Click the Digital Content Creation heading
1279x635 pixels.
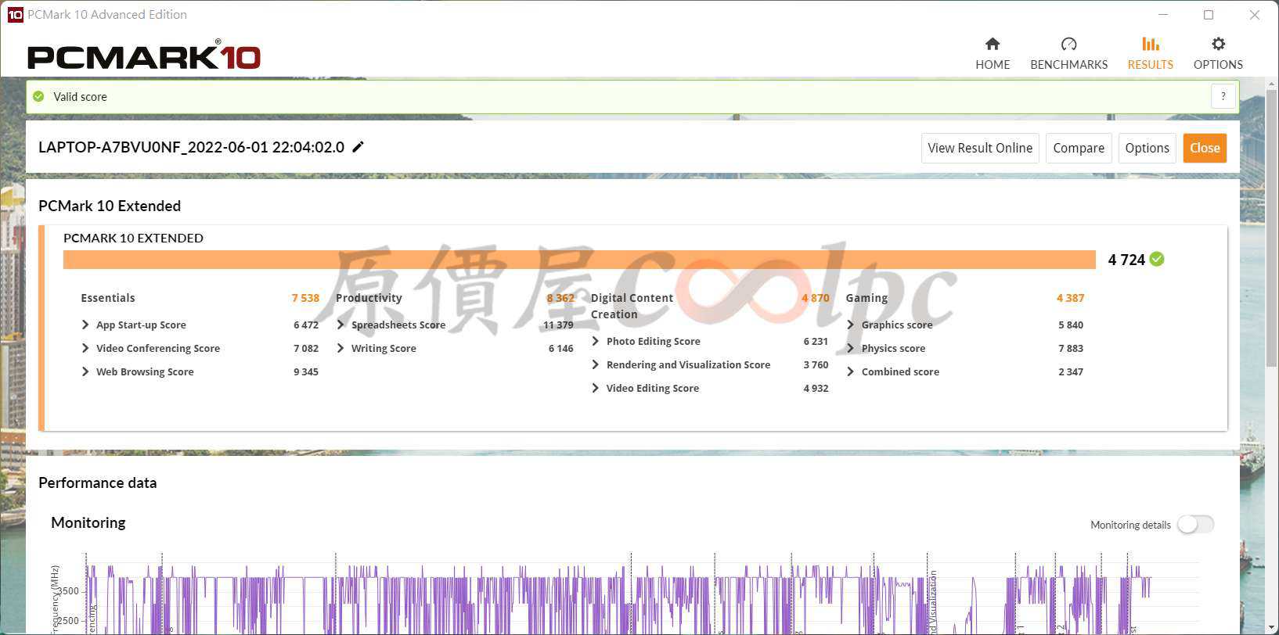tap(632, 306)
